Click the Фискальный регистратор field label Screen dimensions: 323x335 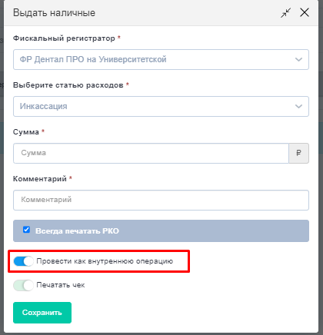64,38
